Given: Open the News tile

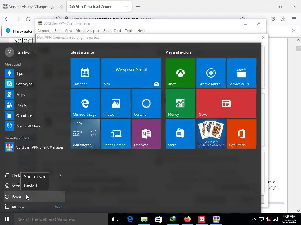Looking at the screenshot, I should [226, 103].
